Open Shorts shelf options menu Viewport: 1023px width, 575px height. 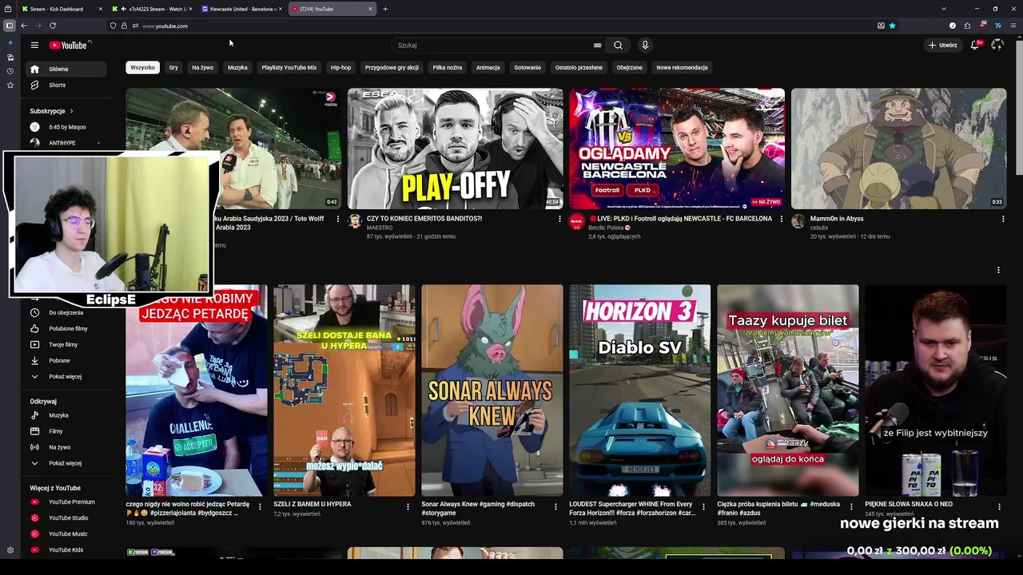click(998, 270)
